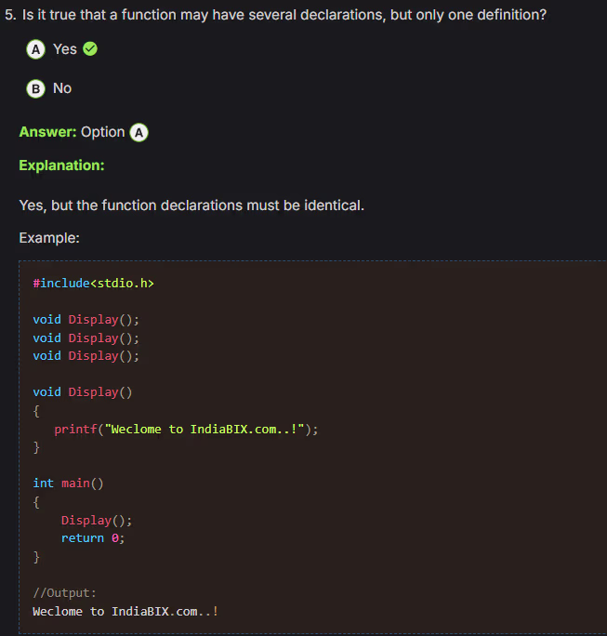This screenshot has height=636, width=607.
Task: Click the "Explanation:" heading
Action: (x=61, y=165)
